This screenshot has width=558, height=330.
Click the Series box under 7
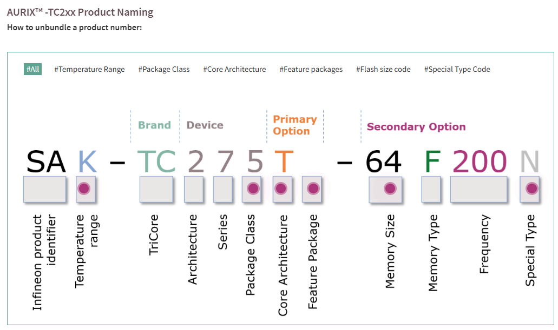[223, 189]
